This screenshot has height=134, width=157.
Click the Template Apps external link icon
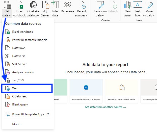click(48, 114)
